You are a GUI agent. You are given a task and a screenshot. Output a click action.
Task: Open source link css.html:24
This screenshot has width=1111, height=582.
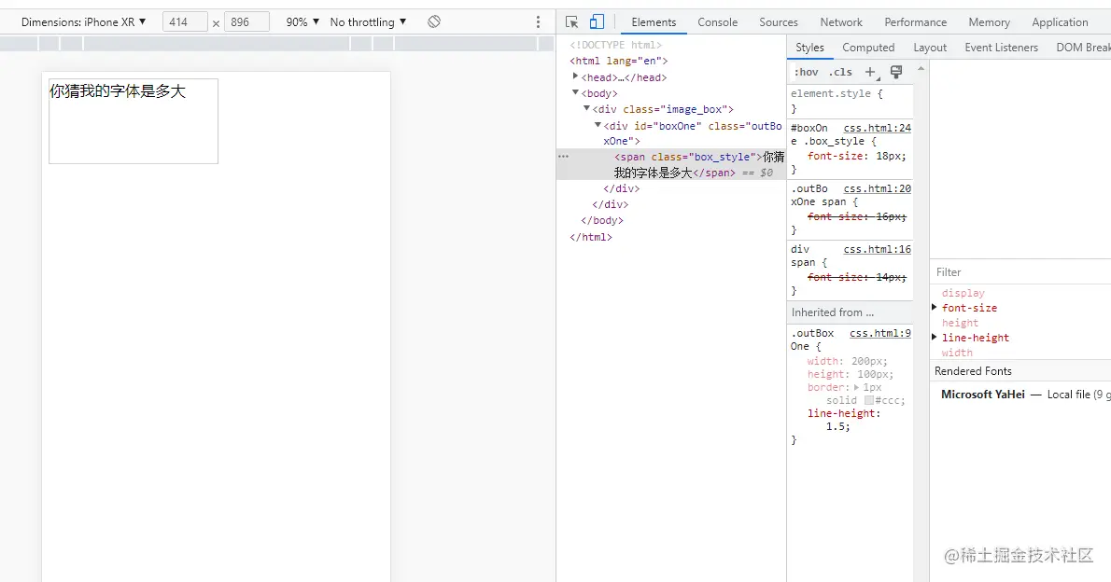coord(878,128)
